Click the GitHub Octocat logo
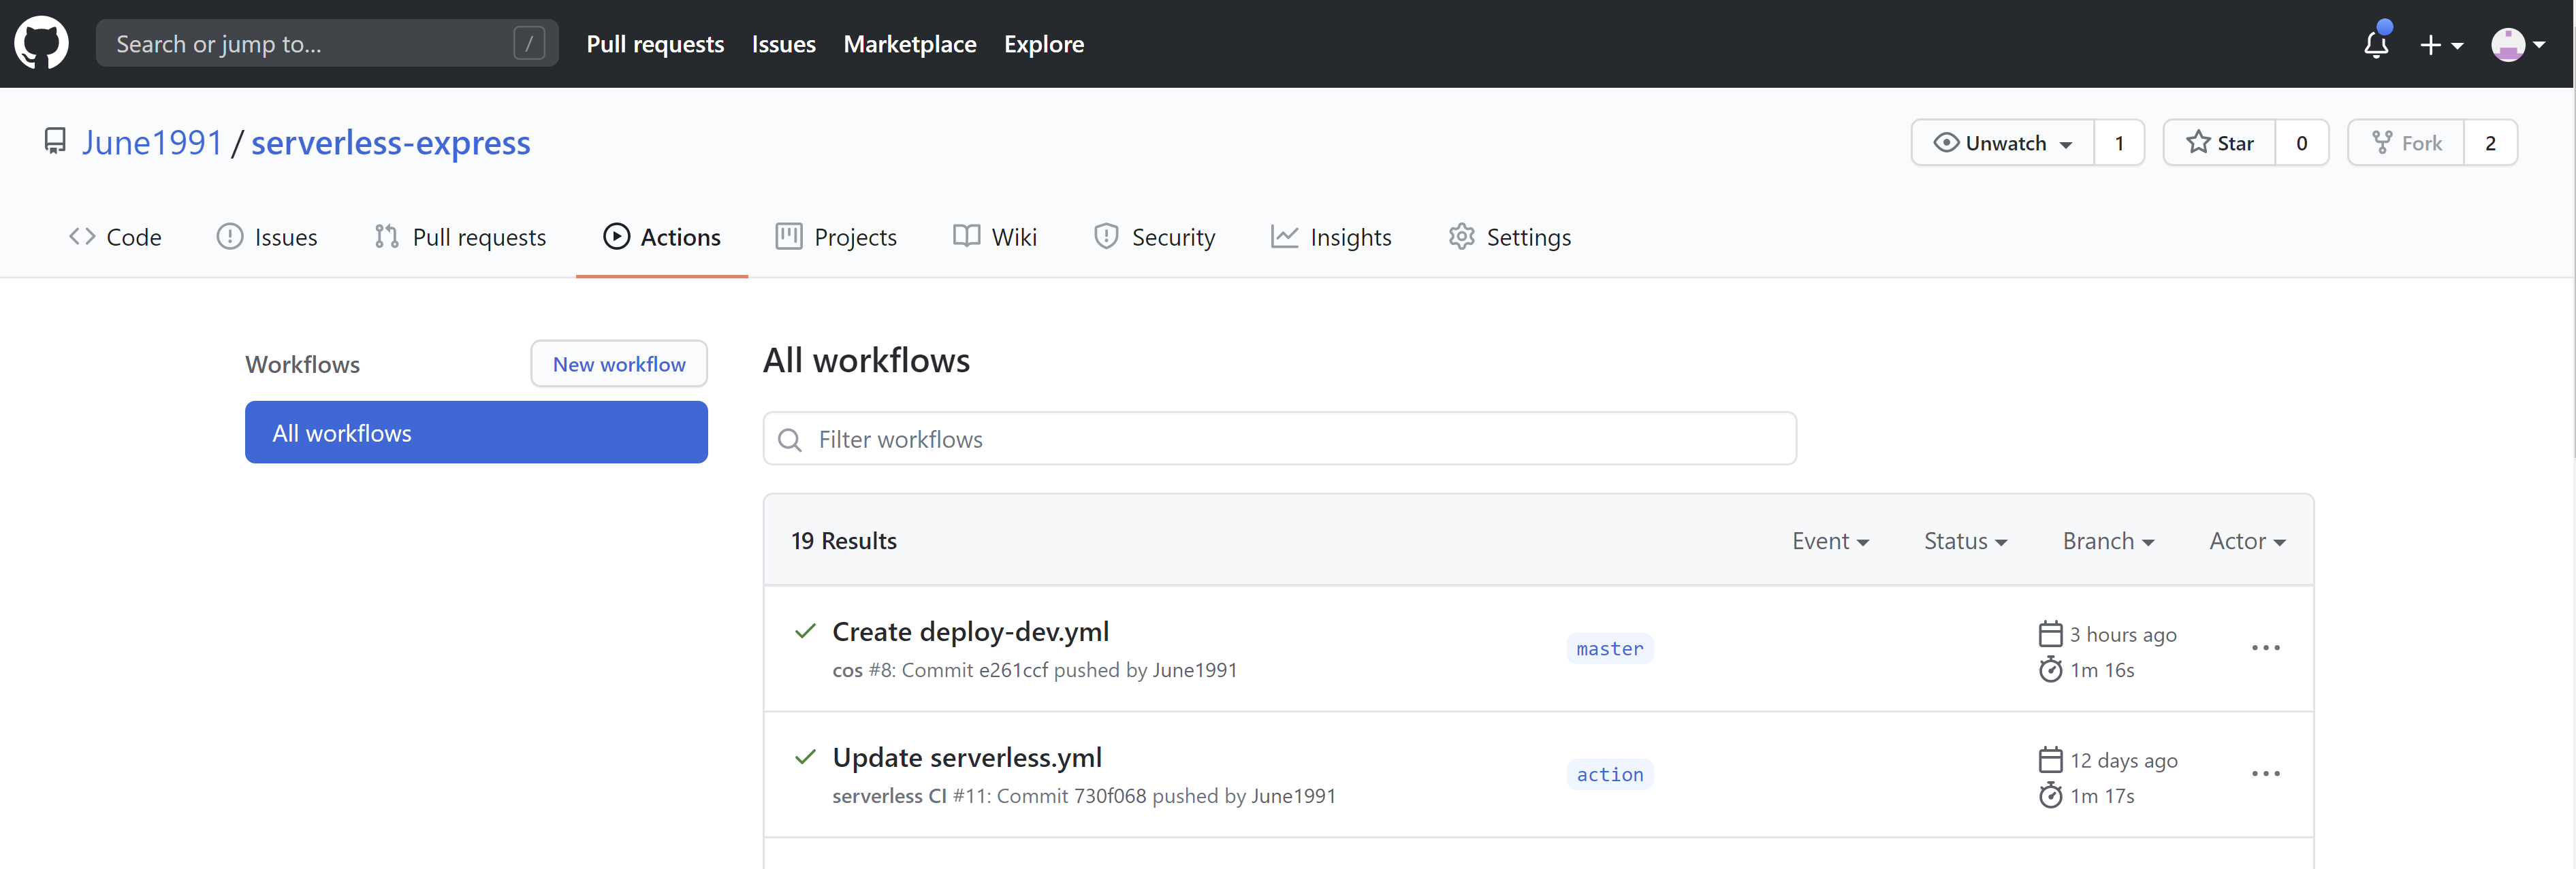The image size is (2576, 869). pos(41,44)
